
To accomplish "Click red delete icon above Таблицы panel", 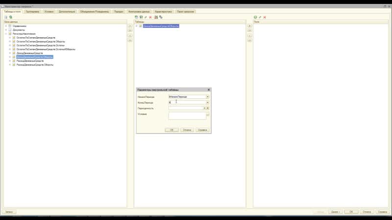I will (x=150, y=17).
